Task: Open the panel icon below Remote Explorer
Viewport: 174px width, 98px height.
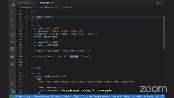Action: pyautogui.click(x=13, y=49)
